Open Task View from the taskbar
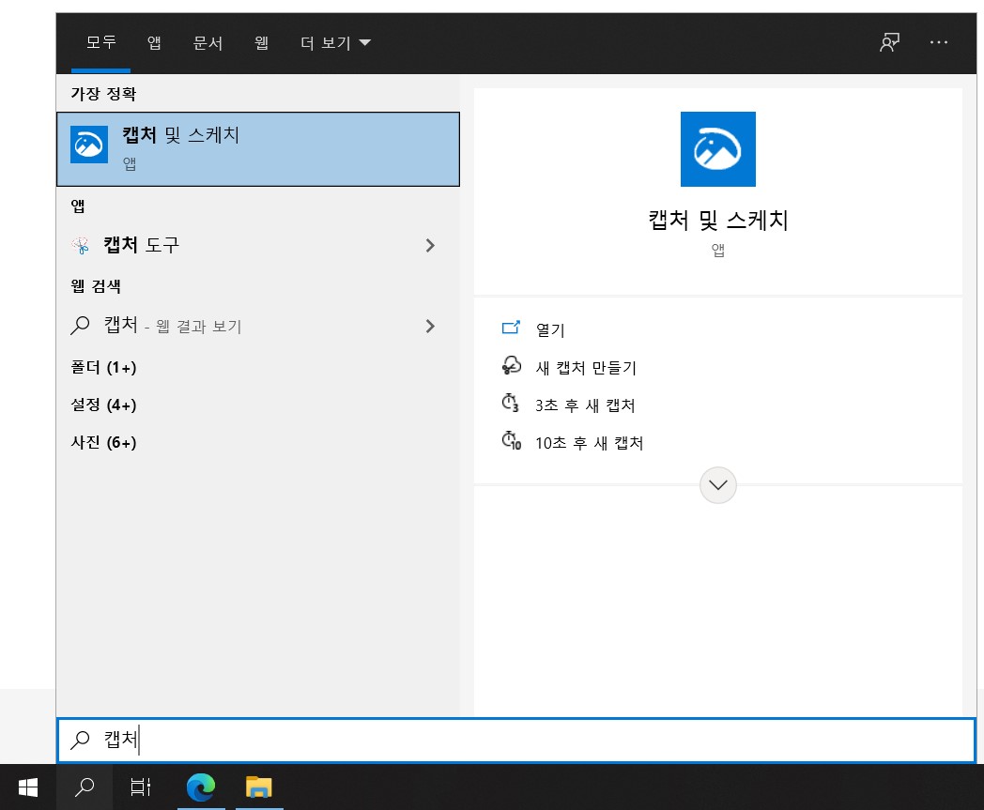984x810 pixels. (141, 787)
